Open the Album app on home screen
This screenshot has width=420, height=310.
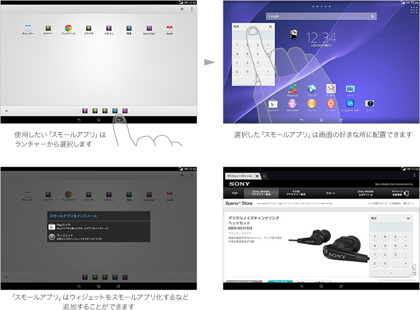coord(311,102)
